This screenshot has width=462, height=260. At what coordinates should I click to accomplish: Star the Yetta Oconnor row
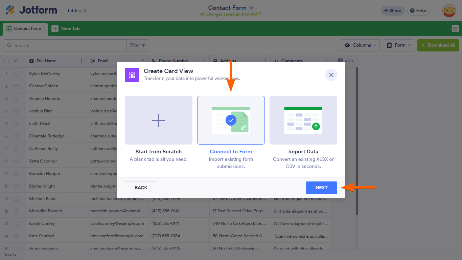click(x=16, y=161)
